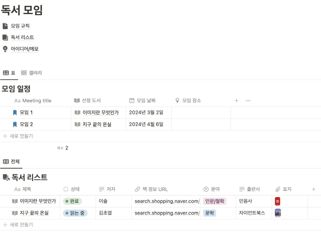
Task: Click the author cell 이슬
Action: (x=103, y=201)
